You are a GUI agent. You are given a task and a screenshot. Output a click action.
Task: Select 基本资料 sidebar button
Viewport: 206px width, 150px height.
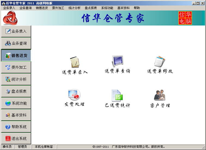coord(16,115)
